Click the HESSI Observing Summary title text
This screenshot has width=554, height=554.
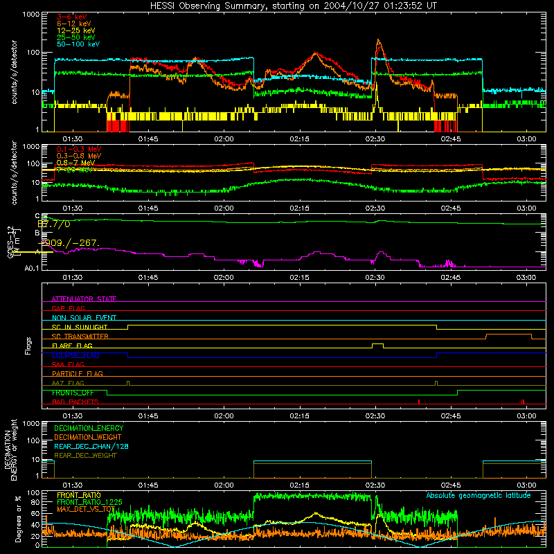click(x=293, y=6)
